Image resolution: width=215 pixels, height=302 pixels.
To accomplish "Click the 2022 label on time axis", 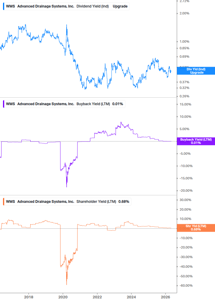I will (97, 297).
